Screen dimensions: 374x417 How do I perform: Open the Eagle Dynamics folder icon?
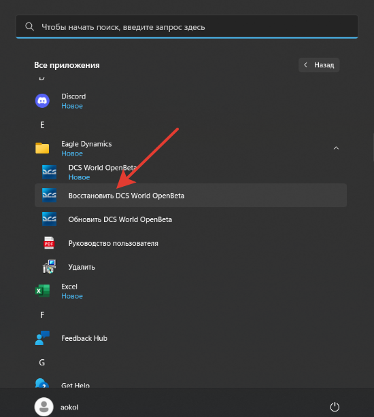coord(42,148)
